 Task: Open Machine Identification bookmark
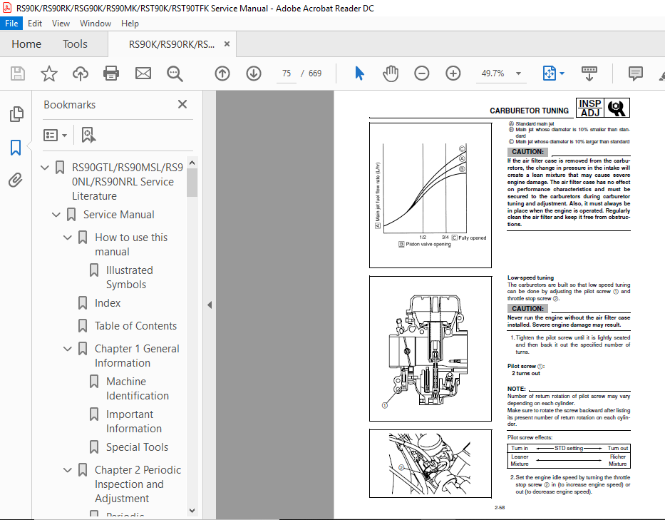(x=138, y=389)
